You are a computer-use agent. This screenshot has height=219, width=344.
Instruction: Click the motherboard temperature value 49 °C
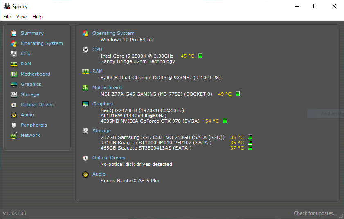click(x=225, y=94)
